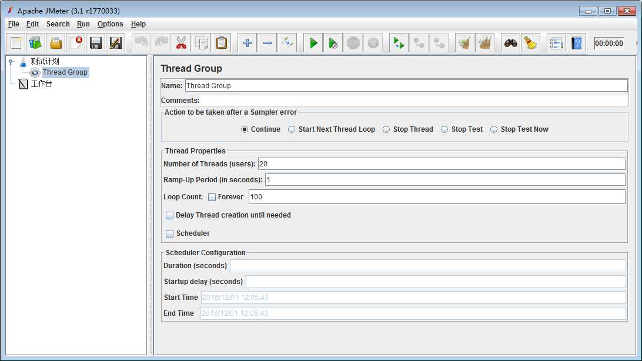Enable the Scheduler checkbox
Screen dimensions: 642x361
169,233
